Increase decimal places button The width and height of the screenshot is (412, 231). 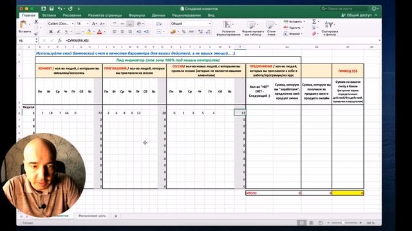(x=200, y=31)
